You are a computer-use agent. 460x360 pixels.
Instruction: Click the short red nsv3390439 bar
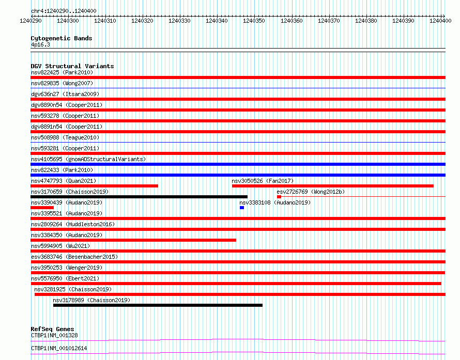click(42, 208)
